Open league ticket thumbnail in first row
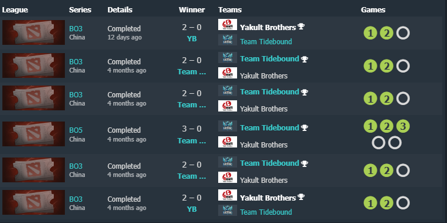Viewport: 447px width, 223px height. click(34, 32)
